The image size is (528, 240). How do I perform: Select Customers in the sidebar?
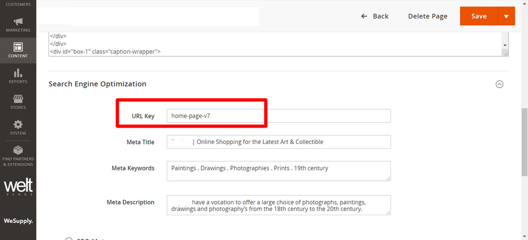[x=18, y=4]
